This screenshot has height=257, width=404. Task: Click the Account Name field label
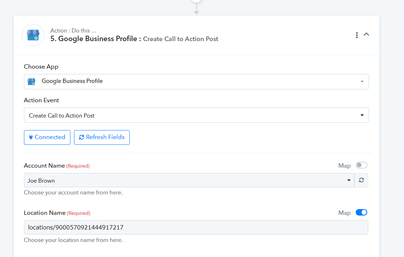point(44,165)
